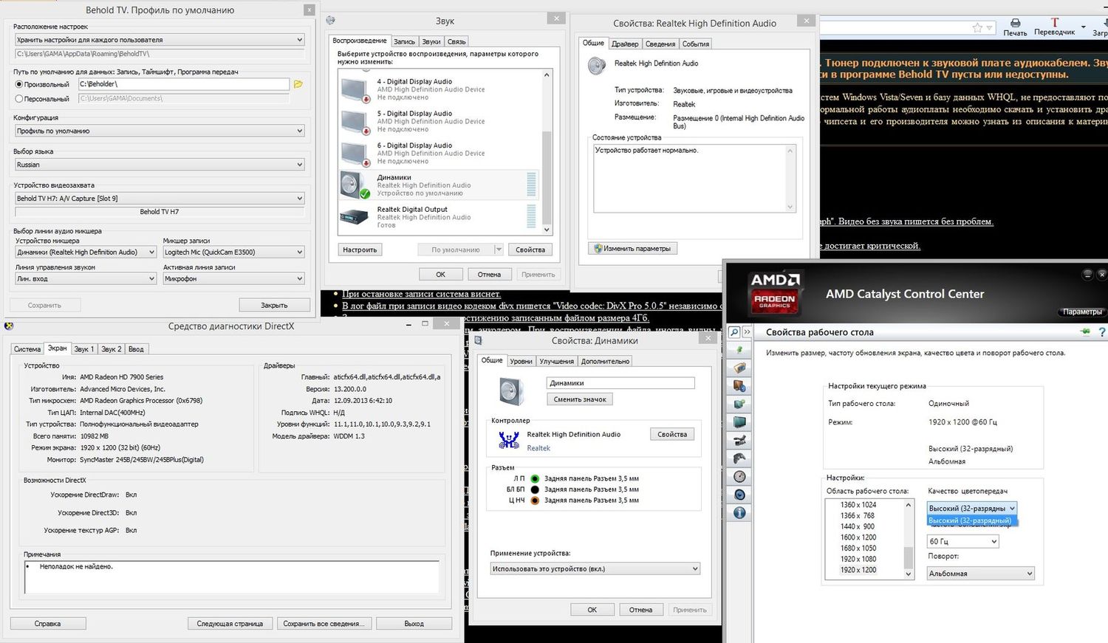
Task: Open the flat panel monitor icon in Catalyst sidebar
Action: point(739,422)
